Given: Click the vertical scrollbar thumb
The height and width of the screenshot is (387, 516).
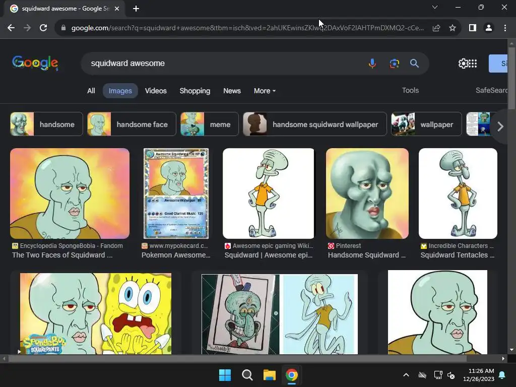Looking at the screenshot, I should 511,78.
